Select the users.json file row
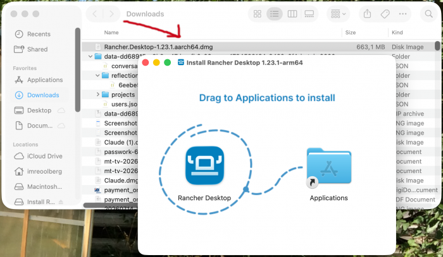The image size is (443, 257). pyautogui.click(x=109, y=104)
